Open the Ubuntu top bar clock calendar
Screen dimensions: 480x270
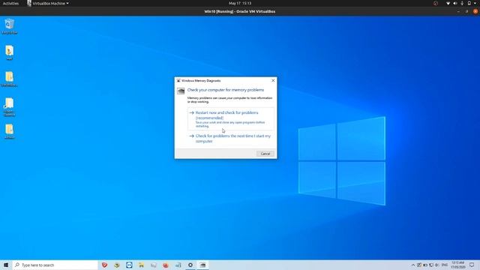tap(240, 3)
